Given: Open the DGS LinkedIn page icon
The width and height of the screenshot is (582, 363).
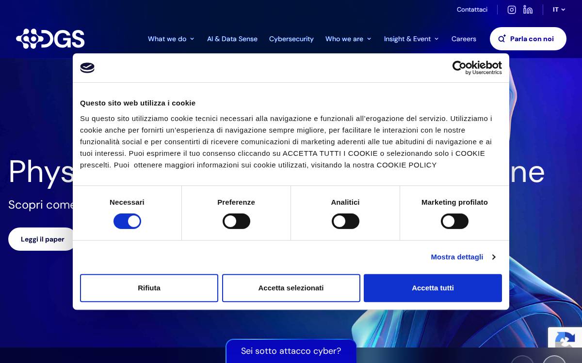Looking at the screenshot, I should click(528, 10).
